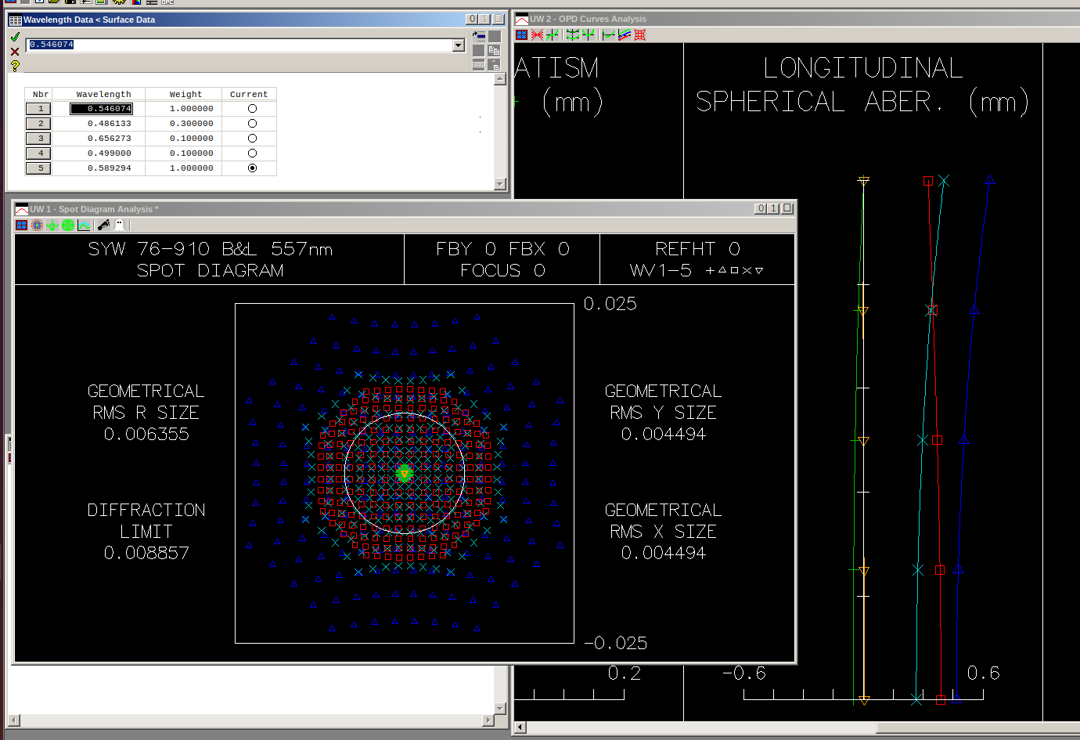Screen dimensions: 1080x740
Task: Click wavelength cell 0.589294
Action: click(101, 168)
